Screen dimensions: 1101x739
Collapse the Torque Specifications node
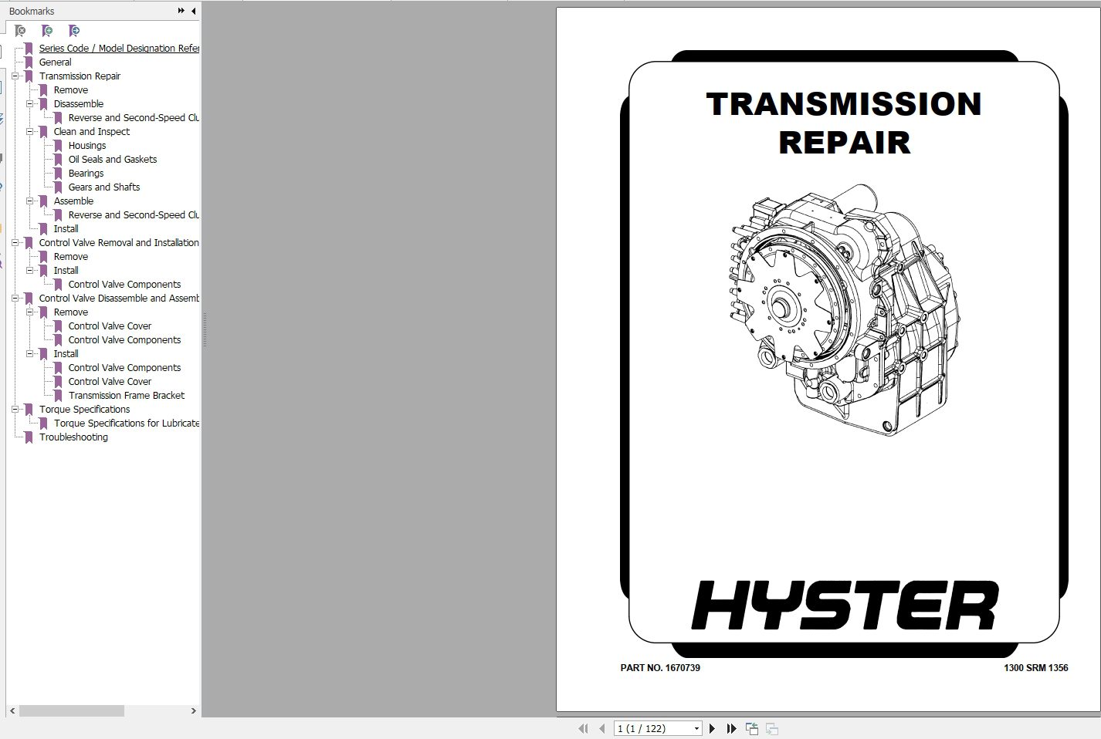(x=15, y=410)
